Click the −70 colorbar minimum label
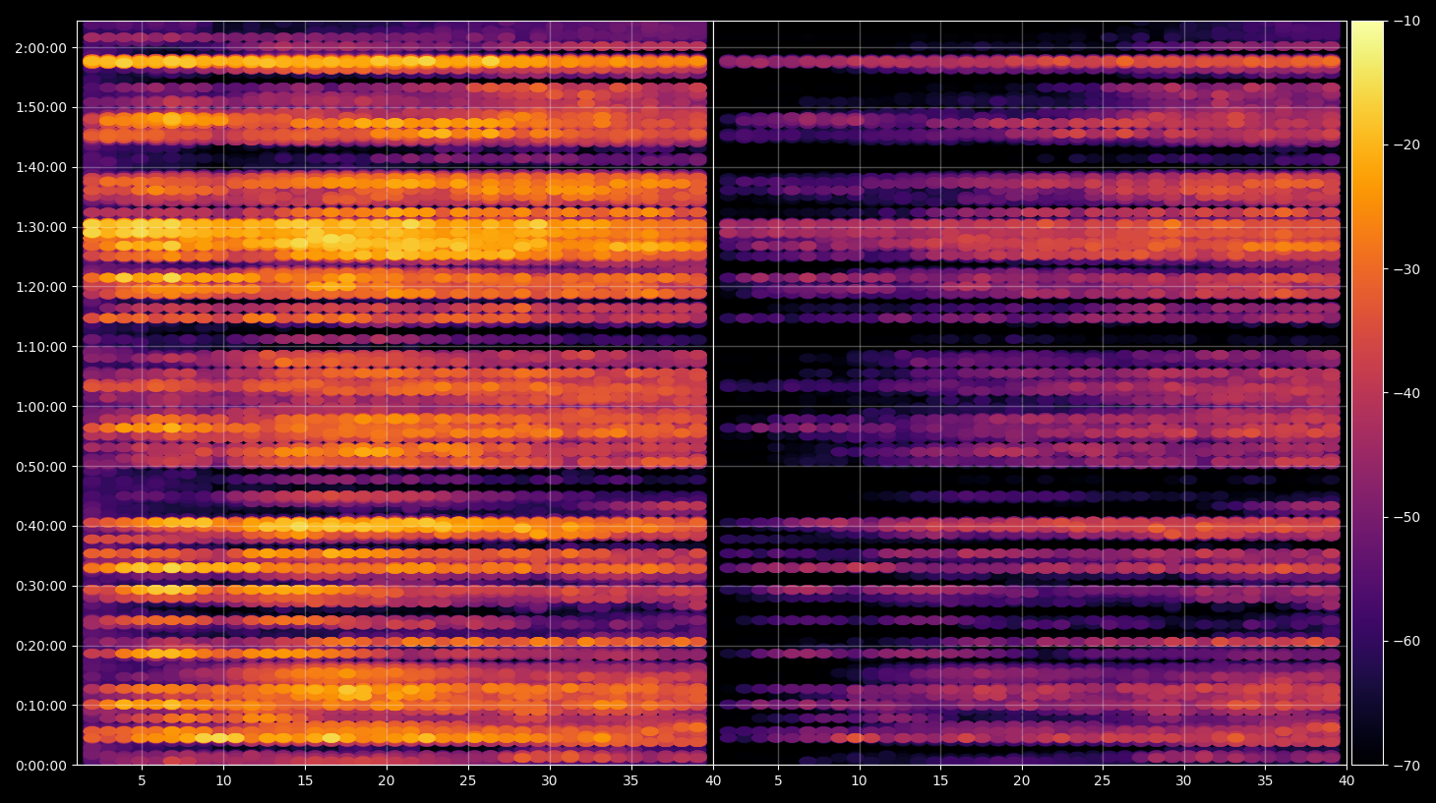Screen dimensions: 1436x803 1406,765
